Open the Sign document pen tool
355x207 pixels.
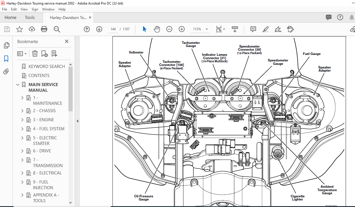coord(278,29)
